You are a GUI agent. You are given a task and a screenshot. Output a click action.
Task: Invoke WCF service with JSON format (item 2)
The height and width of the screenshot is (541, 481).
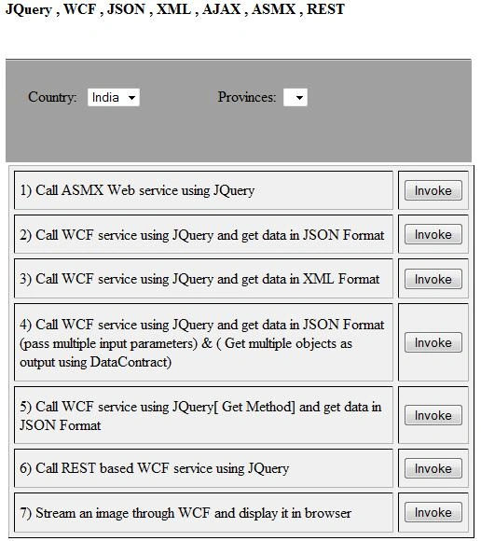click(x=433, y=234)
